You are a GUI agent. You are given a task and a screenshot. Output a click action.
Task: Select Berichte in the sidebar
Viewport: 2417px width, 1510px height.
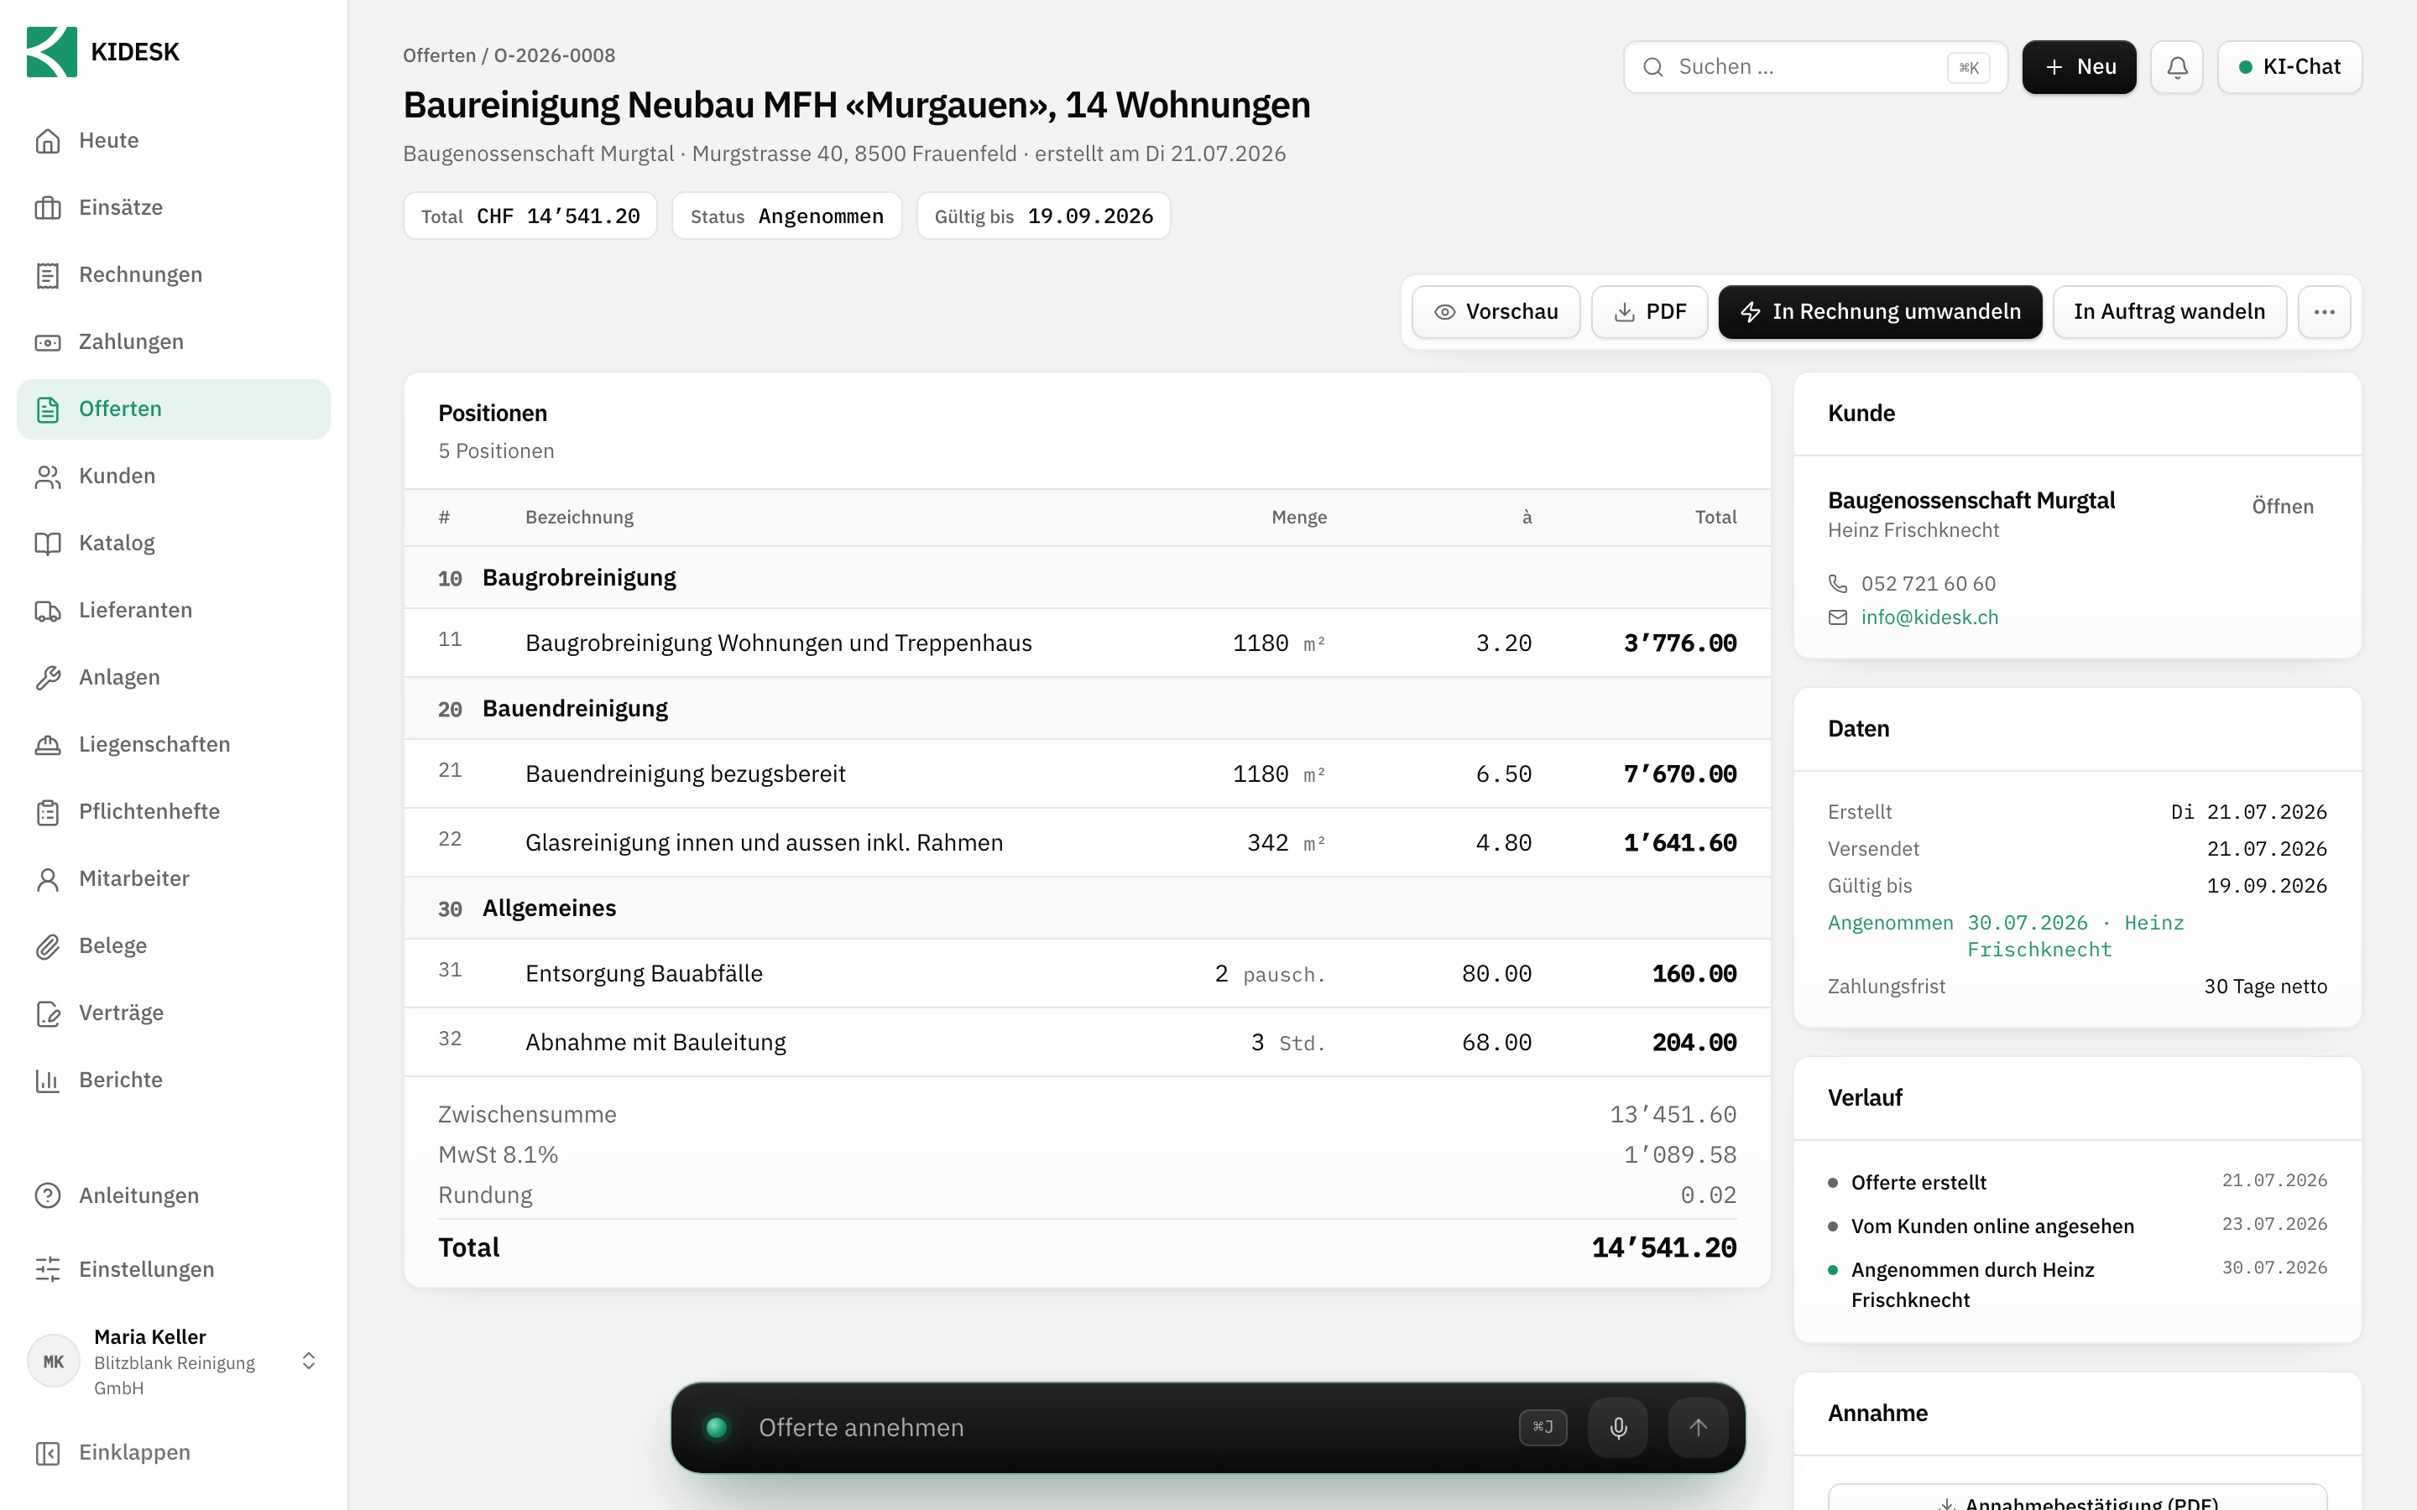coord(174,1080)
